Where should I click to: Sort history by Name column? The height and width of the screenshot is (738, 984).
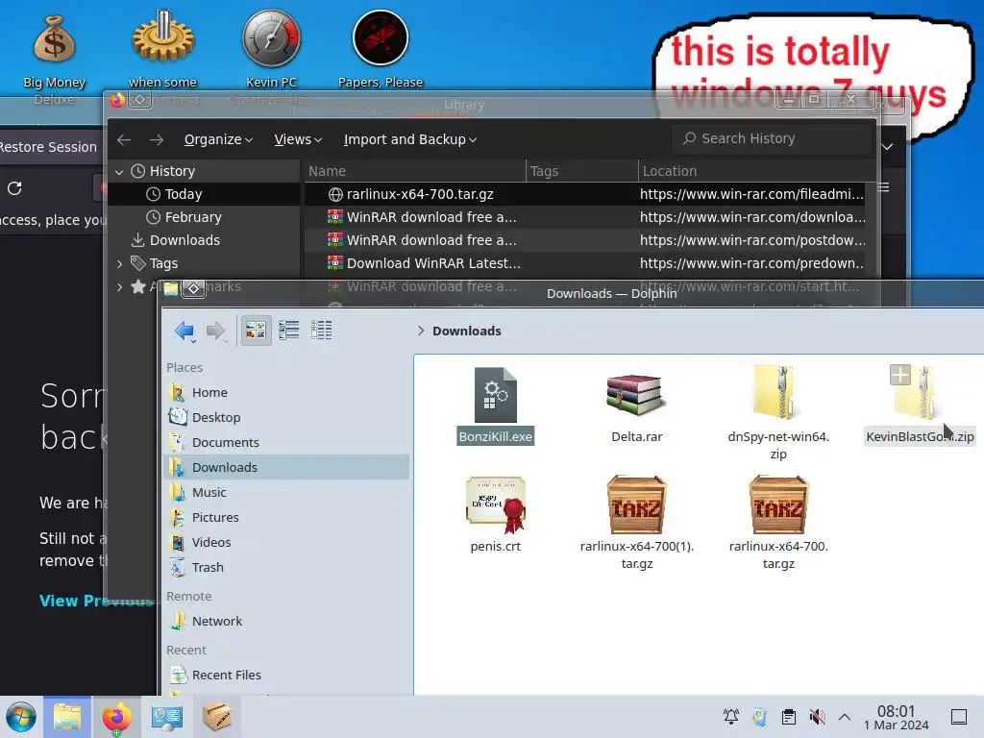click(414, 171)
